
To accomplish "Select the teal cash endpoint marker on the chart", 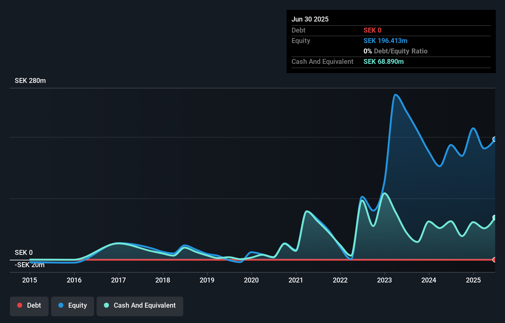I will pyautogui.click(x=494, y=218).
